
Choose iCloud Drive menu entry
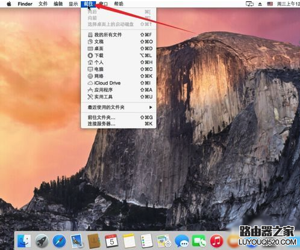[x=119, y=83]
